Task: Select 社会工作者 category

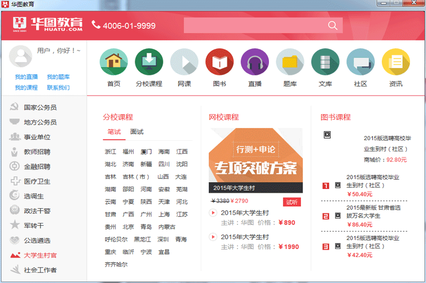Action: 40,270
